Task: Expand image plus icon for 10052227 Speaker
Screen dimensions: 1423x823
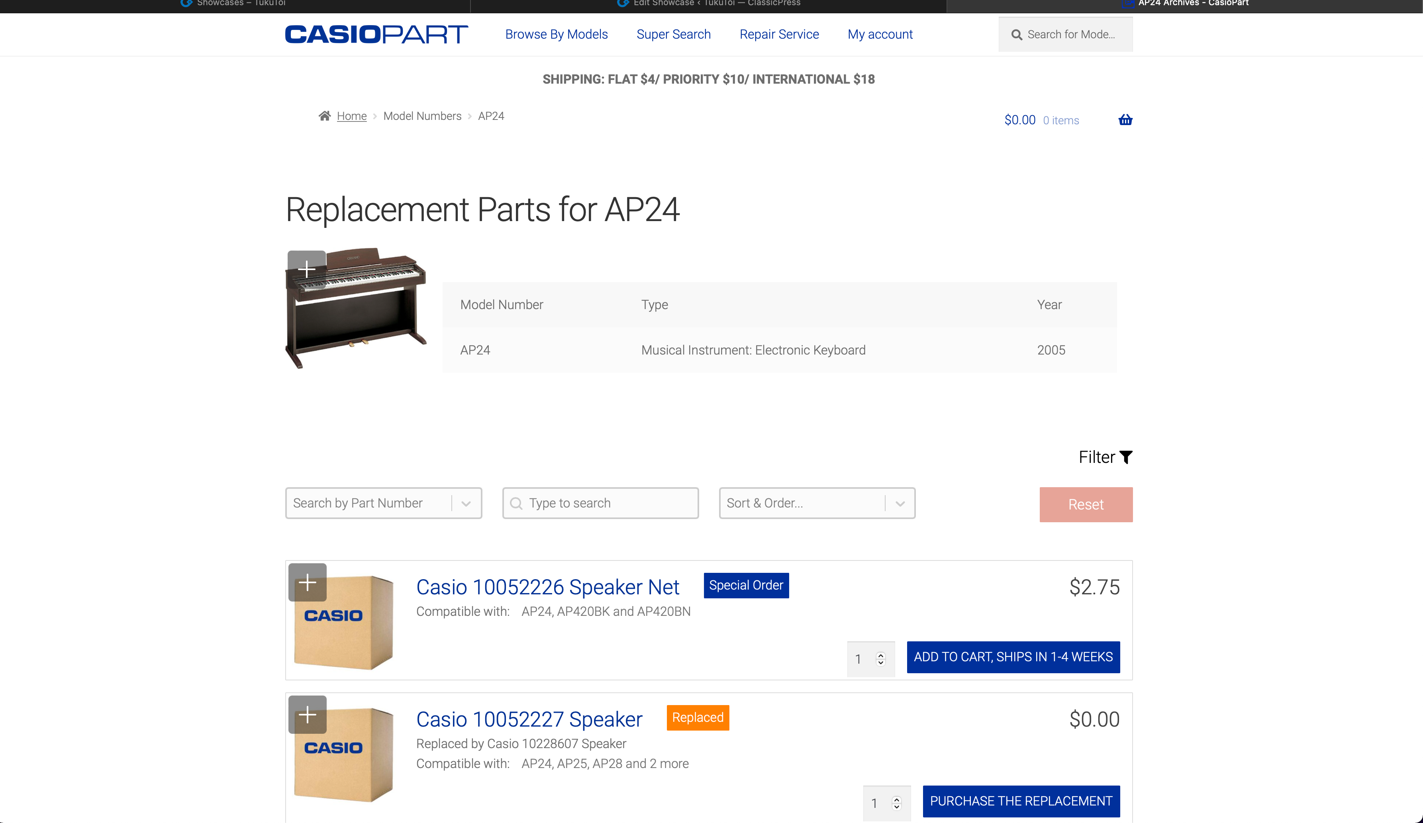Action: [x=307, y=714]
